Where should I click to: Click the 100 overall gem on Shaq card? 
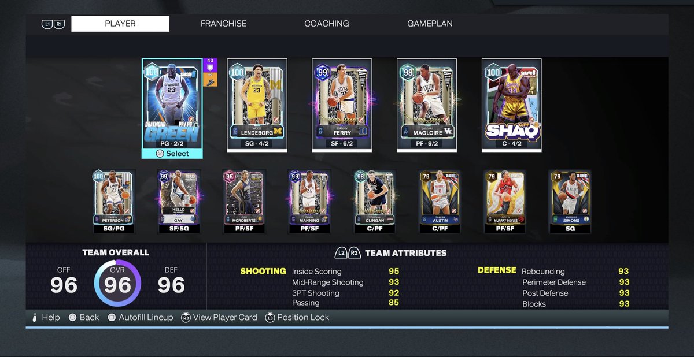pos(493,72)
